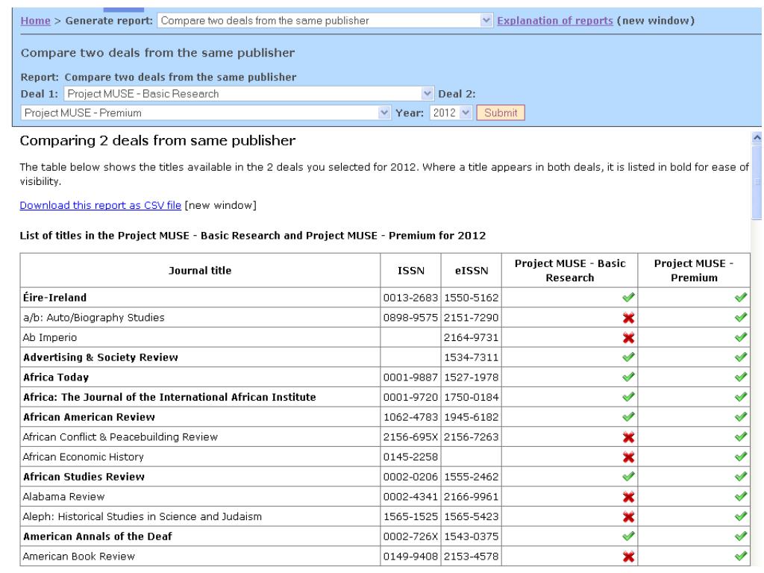Viewport: 764px width, 573px height.
Task: Click the Basic Research check mark for Africa Today
Action: [x=628, y=377]
